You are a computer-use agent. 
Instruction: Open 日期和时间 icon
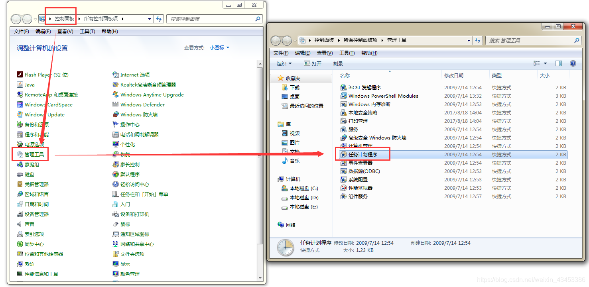click(x=20, y=204)
